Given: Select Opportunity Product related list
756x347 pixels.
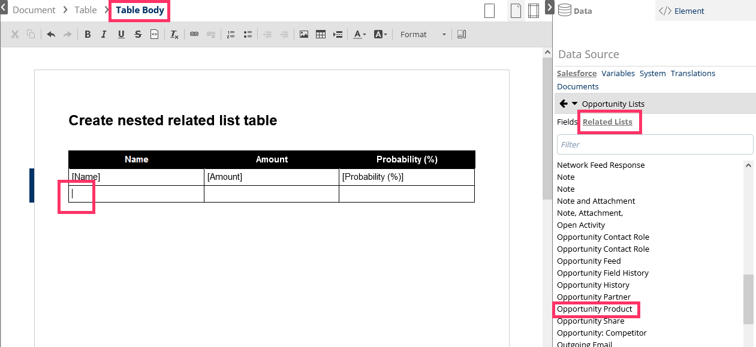Looking at the screenshot, I should tap(595, 309).
